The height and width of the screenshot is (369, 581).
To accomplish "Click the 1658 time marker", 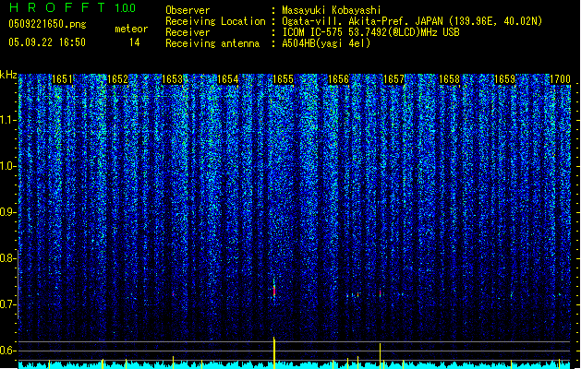I will pos(449,79).
